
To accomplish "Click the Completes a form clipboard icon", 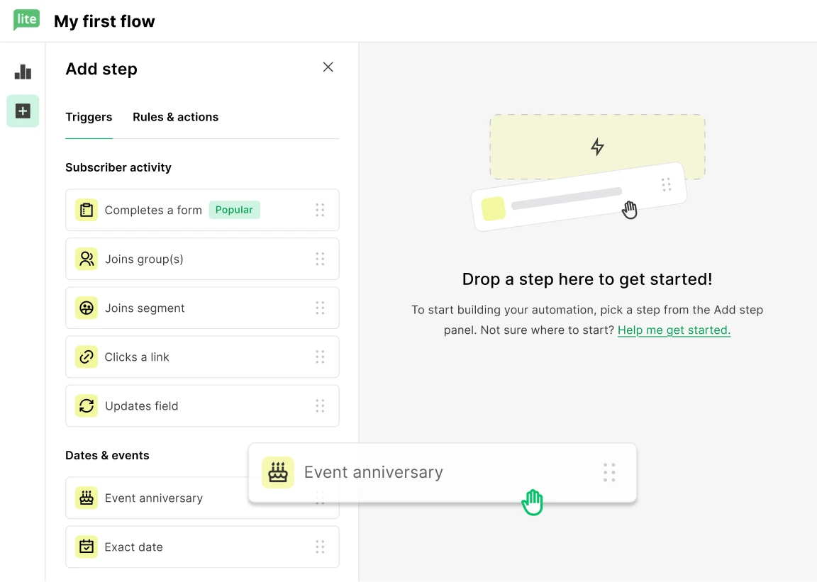I will tap(87, 210).
